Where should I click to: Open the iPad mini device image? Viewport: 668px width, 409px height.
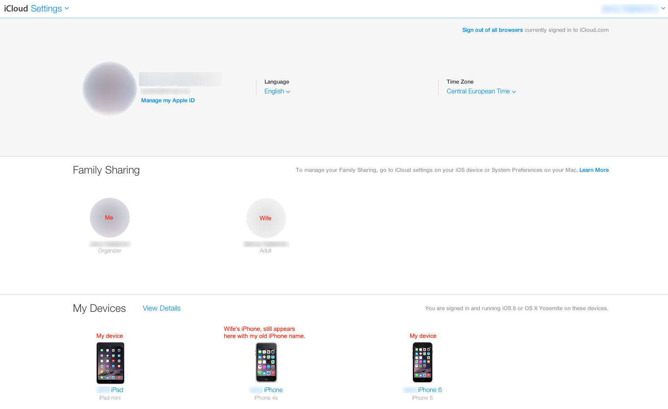click(x=110, y=363)
